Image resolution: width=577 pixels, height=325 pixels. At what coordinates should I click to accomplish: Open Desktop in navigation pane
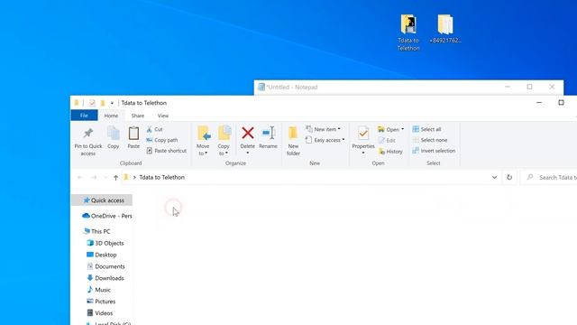[x=102, y=255]
